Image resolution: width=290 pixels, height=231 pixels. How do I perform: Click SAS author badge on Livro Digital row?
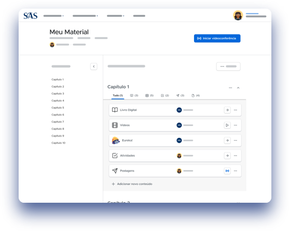[179, 110]
